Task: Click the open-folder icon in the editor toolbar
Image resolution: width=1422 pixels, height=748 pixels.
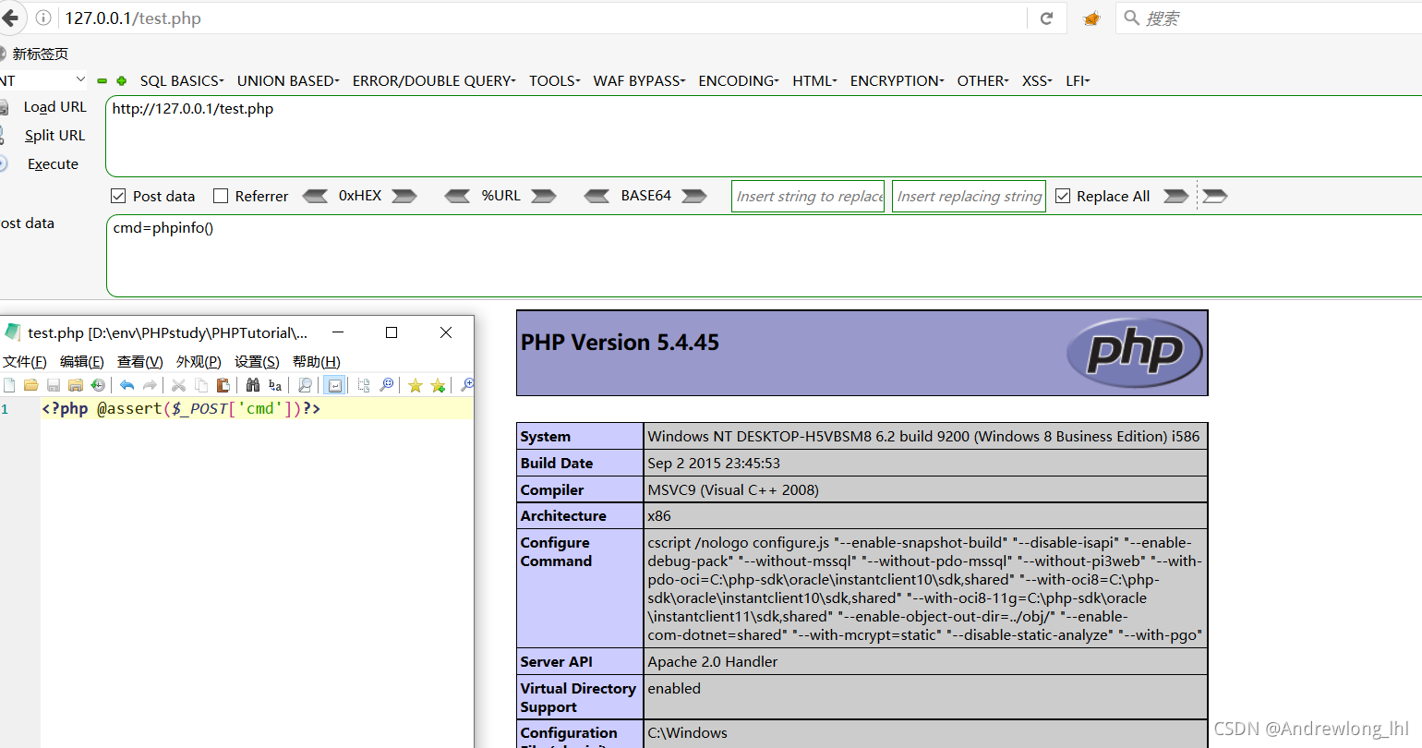Action: [x=31, y=385]
